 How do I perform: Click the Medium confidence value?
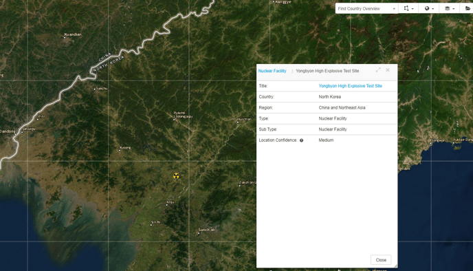326,140
